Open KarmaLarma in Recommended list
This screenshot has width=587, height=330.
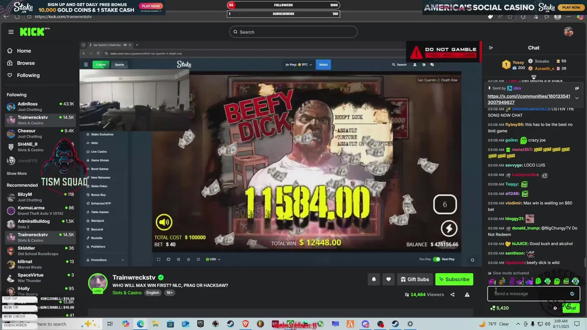[x=40, y=210]
